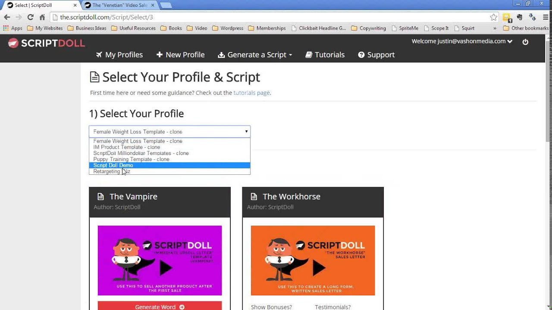
Task: Open New Profile page
Action: point(180,55)
